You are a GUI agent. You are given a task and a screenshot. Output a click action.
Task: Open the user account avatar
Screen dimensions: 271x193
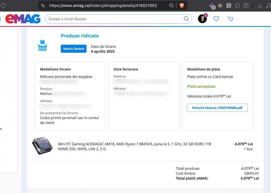click(x=202, y=19)
